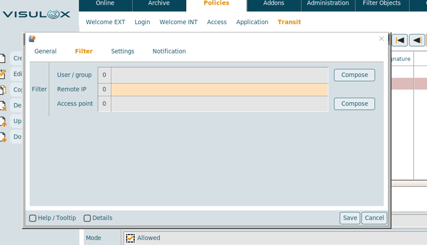Image resolution: width=427 pixels, height=245 pixels.
Task: Click the Copy policy icon
Action: [x=3, y=90]
